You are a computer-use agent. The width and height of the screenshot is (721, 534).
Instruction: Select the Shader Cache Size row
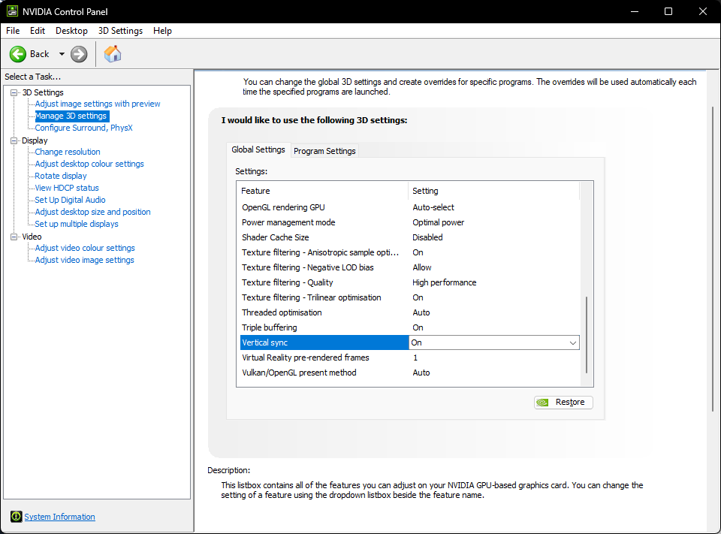(x=409, y=237)
